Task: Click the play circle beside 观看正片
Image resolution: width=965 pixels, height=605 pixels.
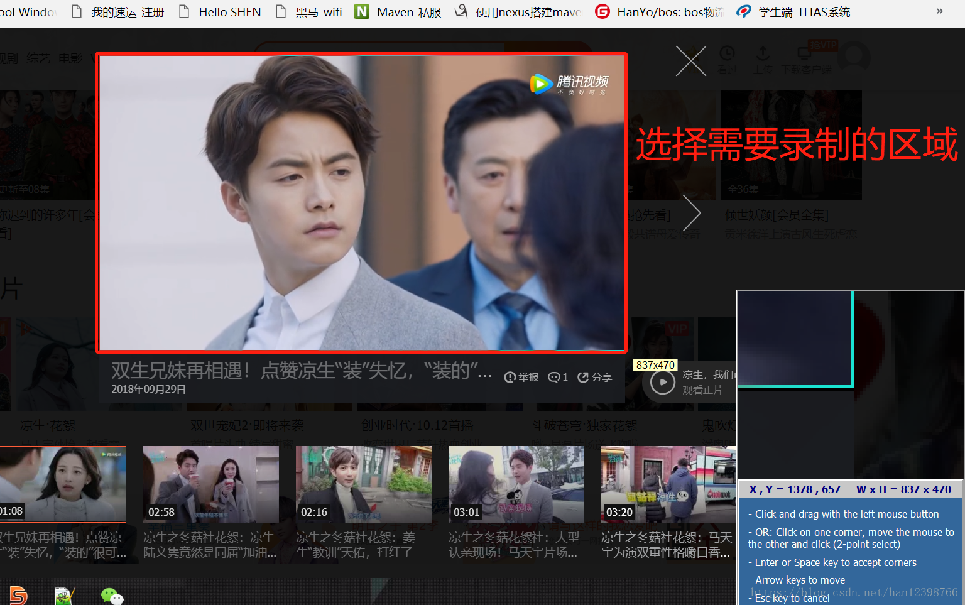Action: click(x=662, y=382)
